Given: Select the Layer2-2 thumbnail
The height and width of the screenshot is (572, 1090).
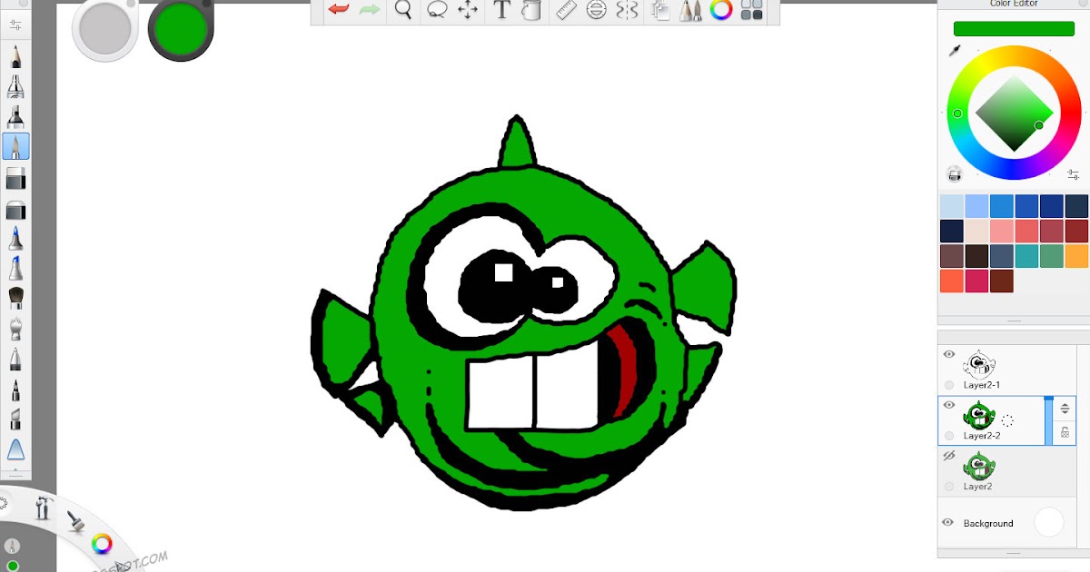Looking at the screenshot, I should coord(979,415).
